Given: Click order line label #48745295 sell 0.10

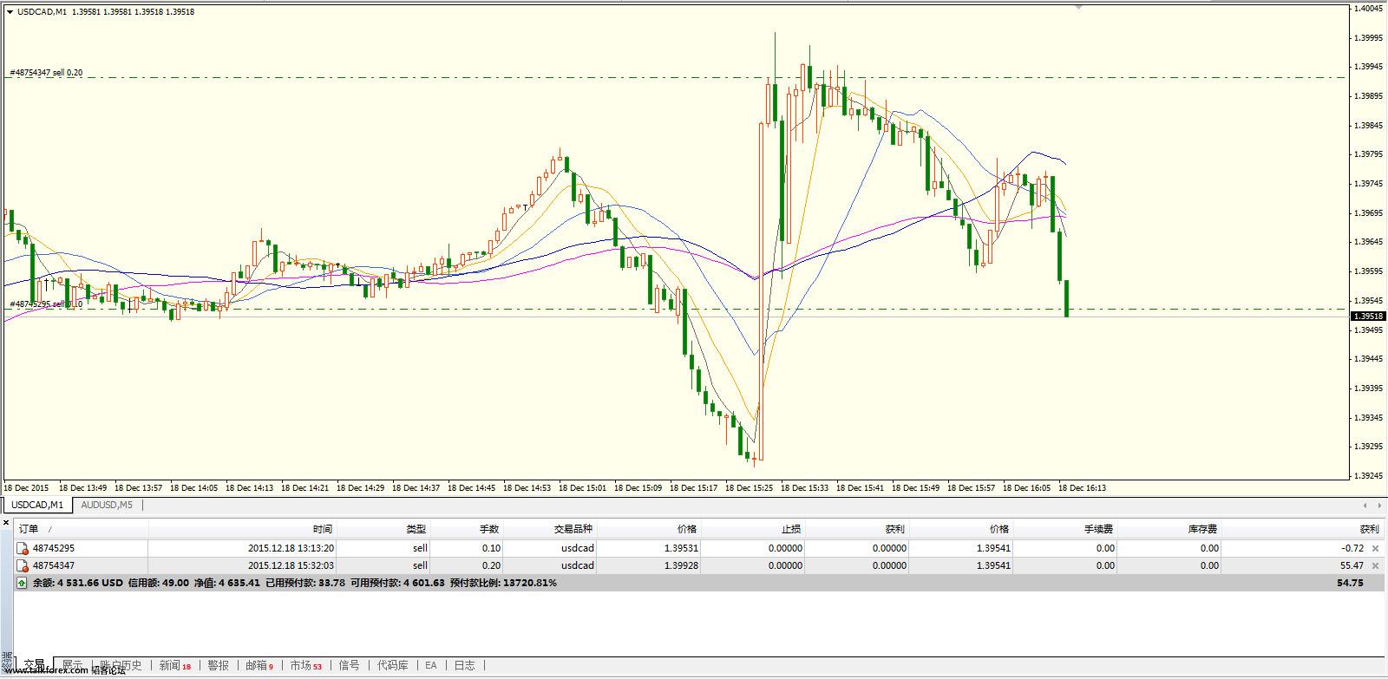Looking at the screenshot, I should tap(46, 304).
